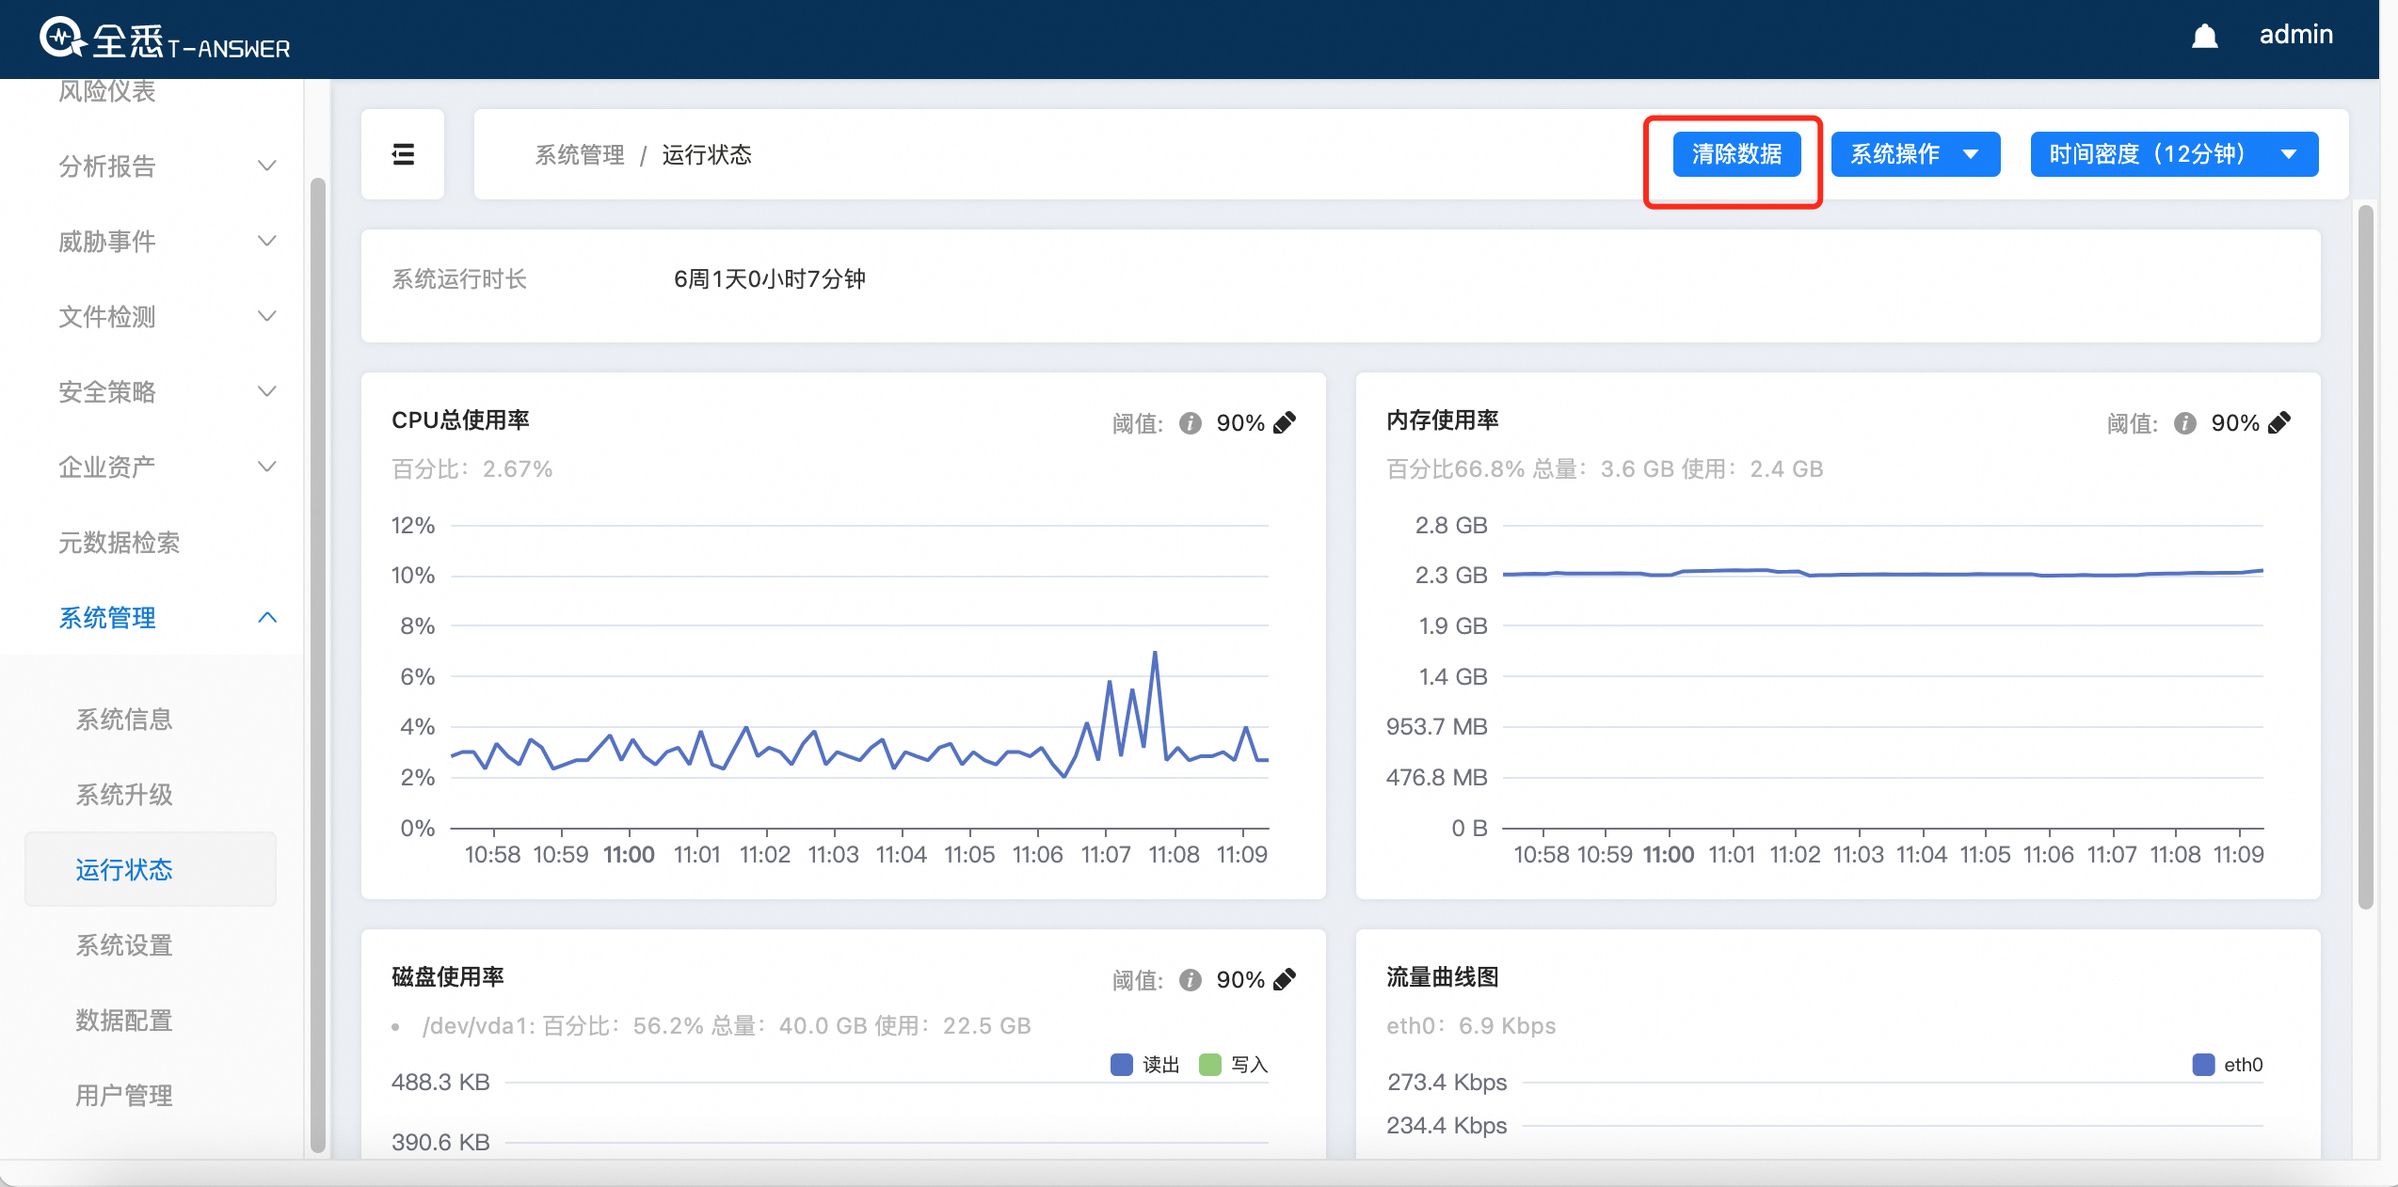
Task: Open the 系统操作 dropdown
Action: click(1915, 154)
